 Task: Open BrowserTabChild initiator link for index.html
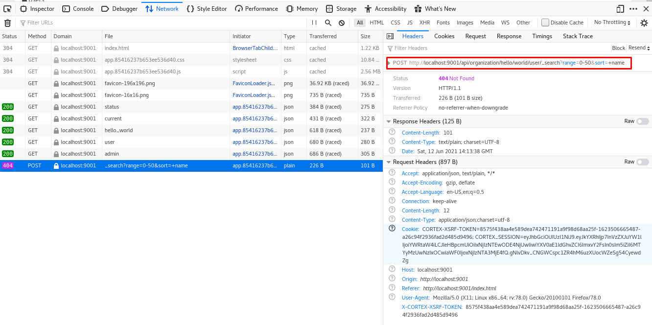[255, 48]
